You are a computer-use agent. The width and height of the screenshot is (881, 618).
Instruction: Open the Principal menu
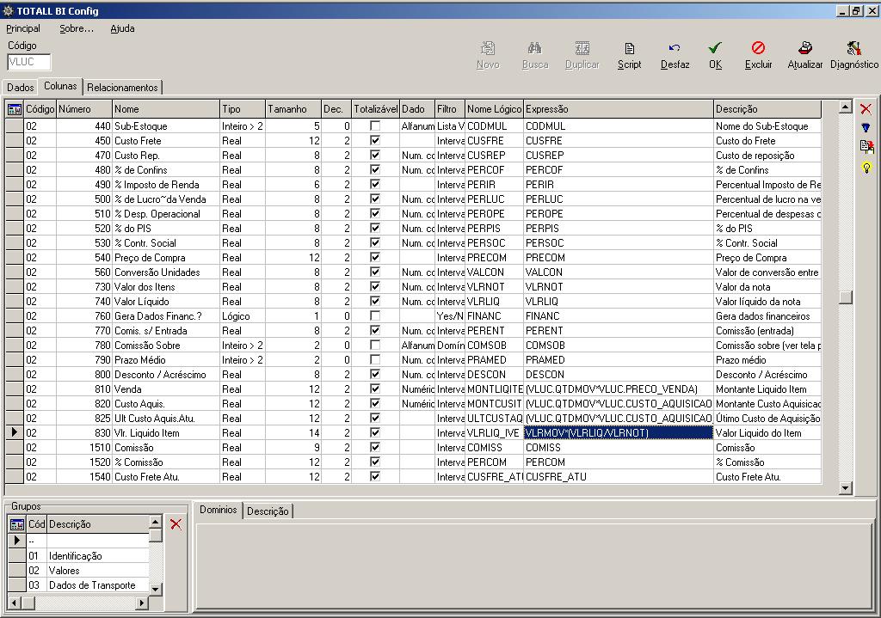23,28
